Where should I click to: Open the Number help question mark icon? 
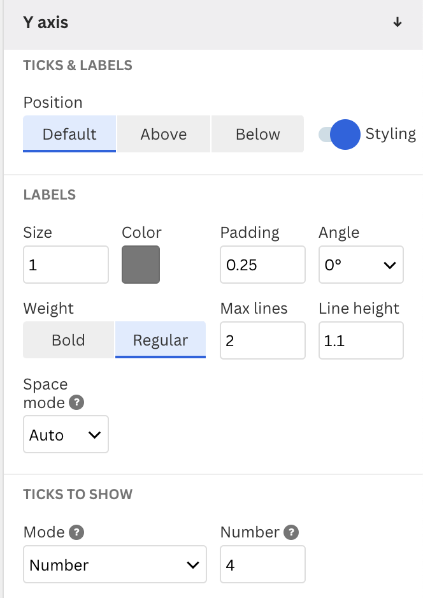coord(292,532)
